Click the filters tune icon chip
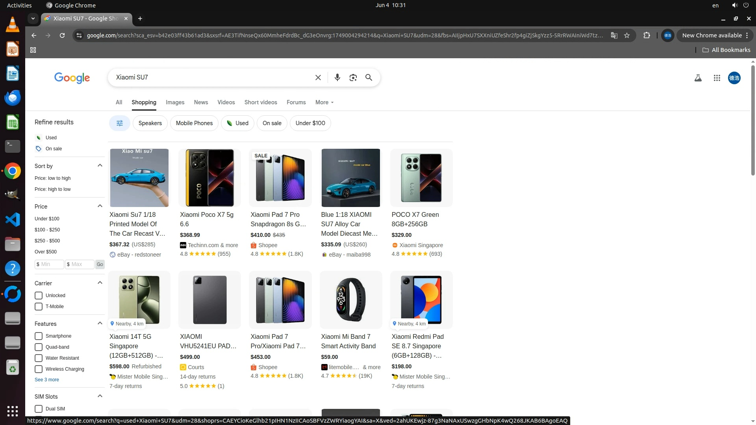Image resolution: width=756 pixels, height=425 pixels. click(x=120, y=123)
